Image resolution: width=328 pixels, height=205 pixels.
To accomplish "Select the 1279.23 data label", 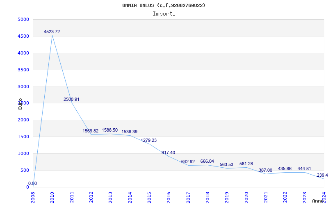I will click(149, 140).
